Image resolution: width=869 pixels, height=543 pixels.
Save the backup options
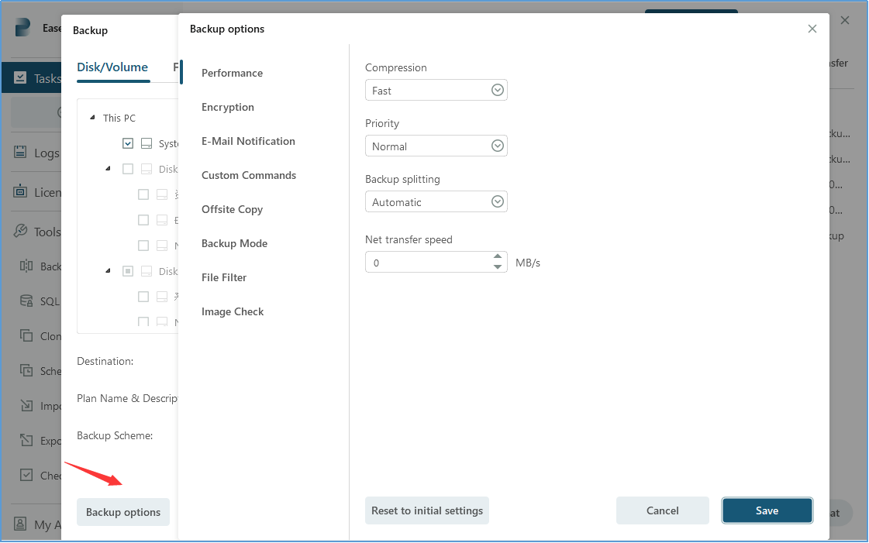(767, 510)
